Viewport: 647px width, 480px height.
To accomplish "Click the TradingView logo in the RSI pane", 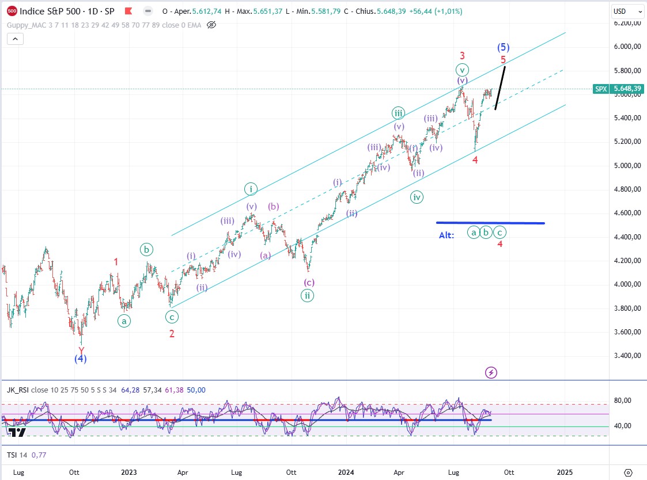I will (17, 432).
